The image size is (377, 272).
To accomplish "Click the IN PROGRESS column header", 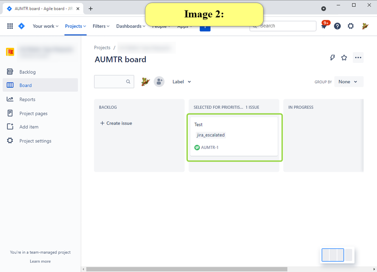I will [301, 107].
